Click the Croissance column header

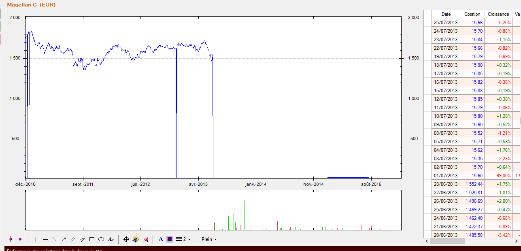pyautogui.click(x=498, y=14)
